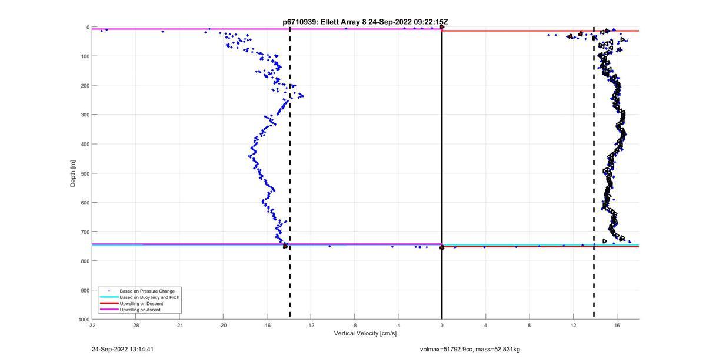Click the 'Vertical Velocity [cm/s]' axis label
This screenshot has height=359, width=706.
click(365, 334)
